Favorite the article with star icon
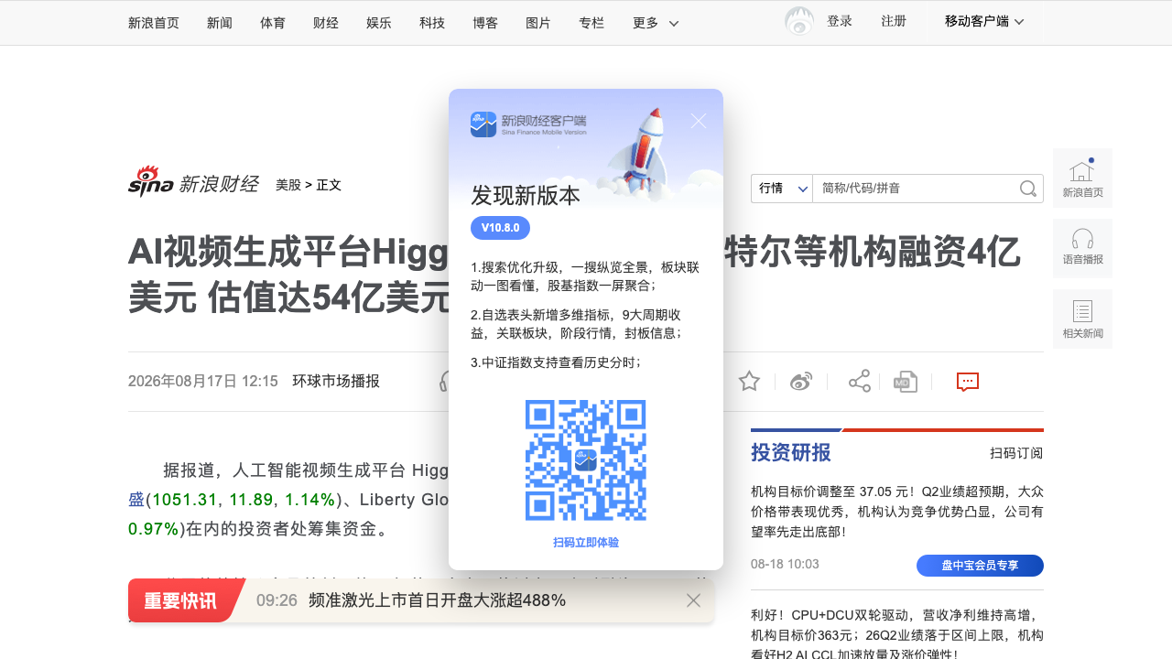 click(x=749, y=382)
